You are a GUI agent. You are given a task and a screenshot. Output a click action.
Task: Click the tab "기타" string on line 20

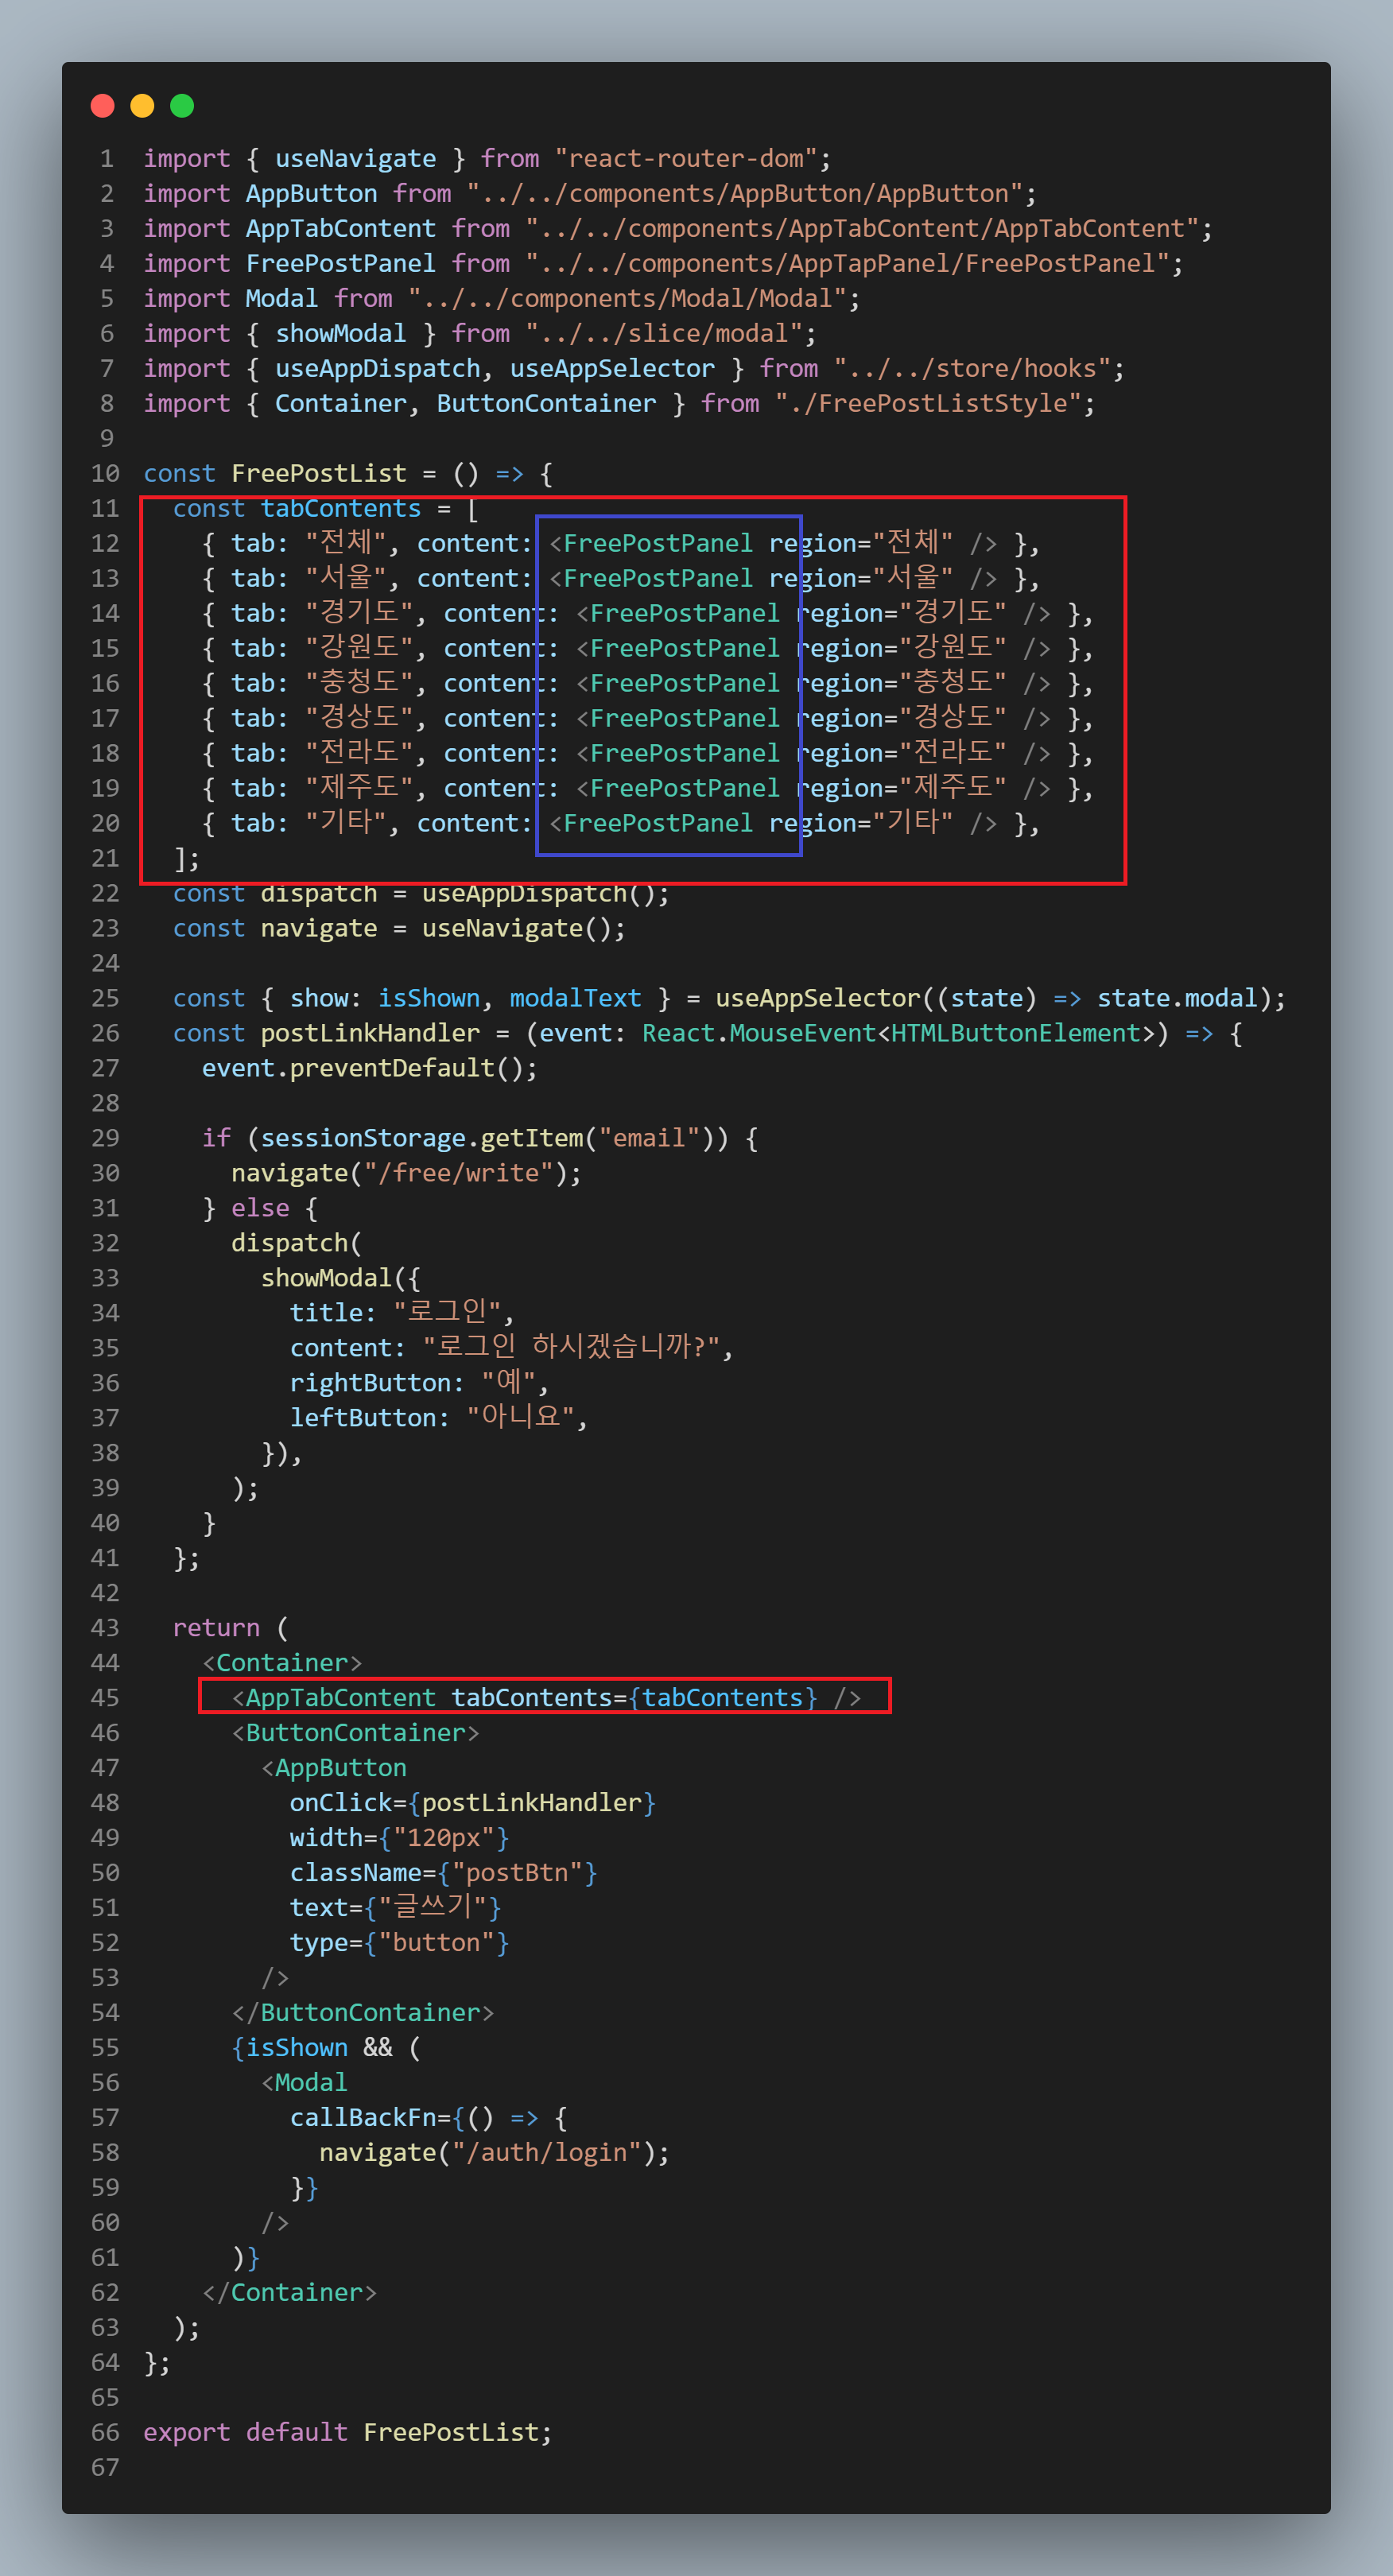click(x=345, y=824)
